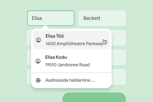
Task: Choose the Elisa Kodu address suggestion
Action: pyautogui.click(x=71, y=61)
